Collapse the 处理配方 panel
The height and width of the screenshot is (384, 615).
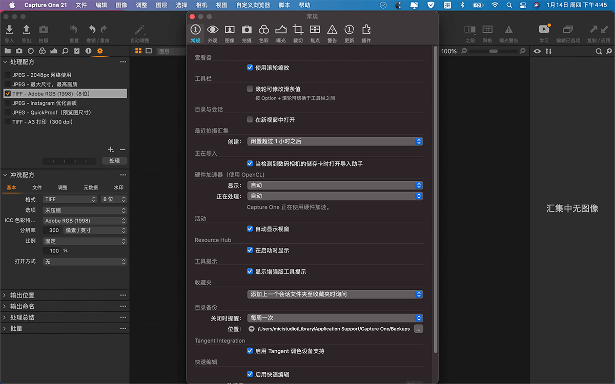pos(5,62)
